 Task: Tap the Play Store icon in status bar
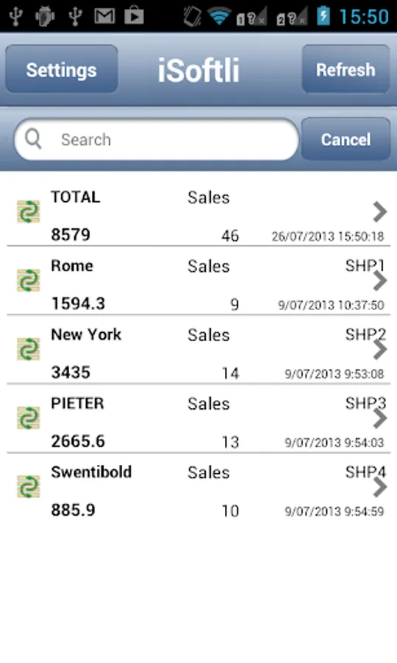(134, 16)
